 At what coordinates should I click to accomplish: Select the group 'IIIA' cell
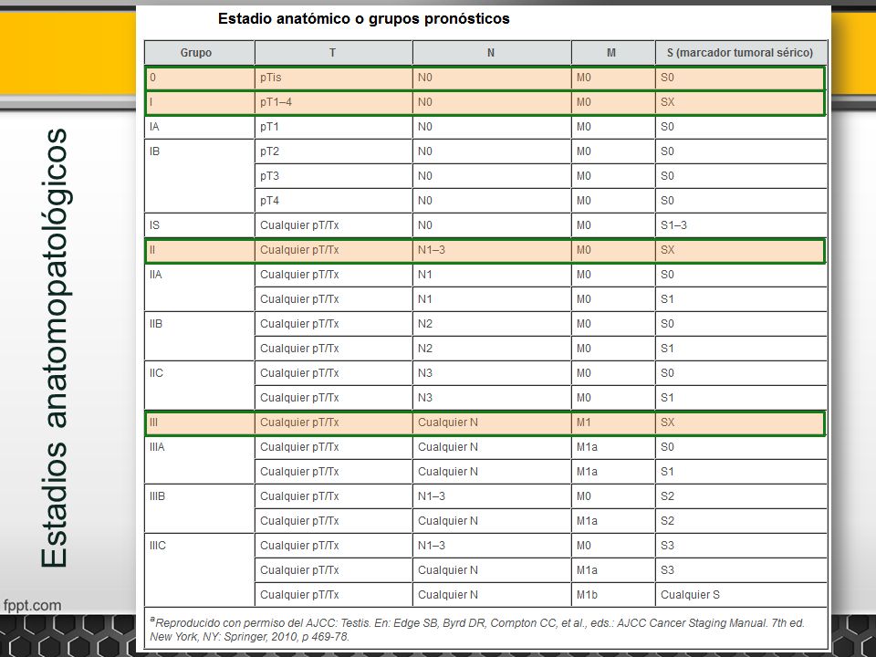(200, 459)
